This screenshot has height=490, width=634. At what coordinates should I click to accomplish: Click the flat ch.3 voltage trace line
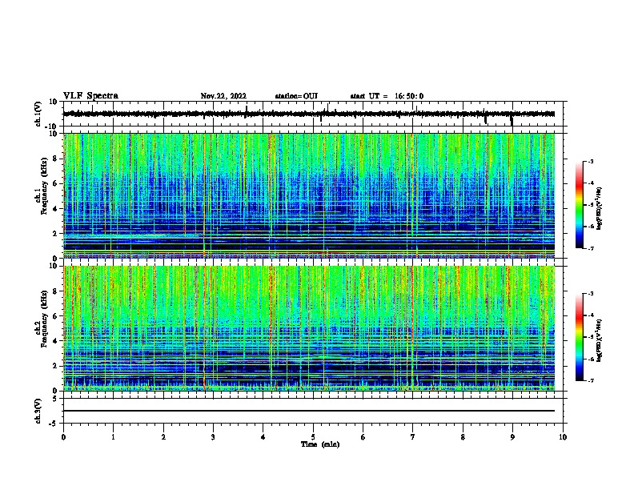pyautogui.click(x=309, y=411)
